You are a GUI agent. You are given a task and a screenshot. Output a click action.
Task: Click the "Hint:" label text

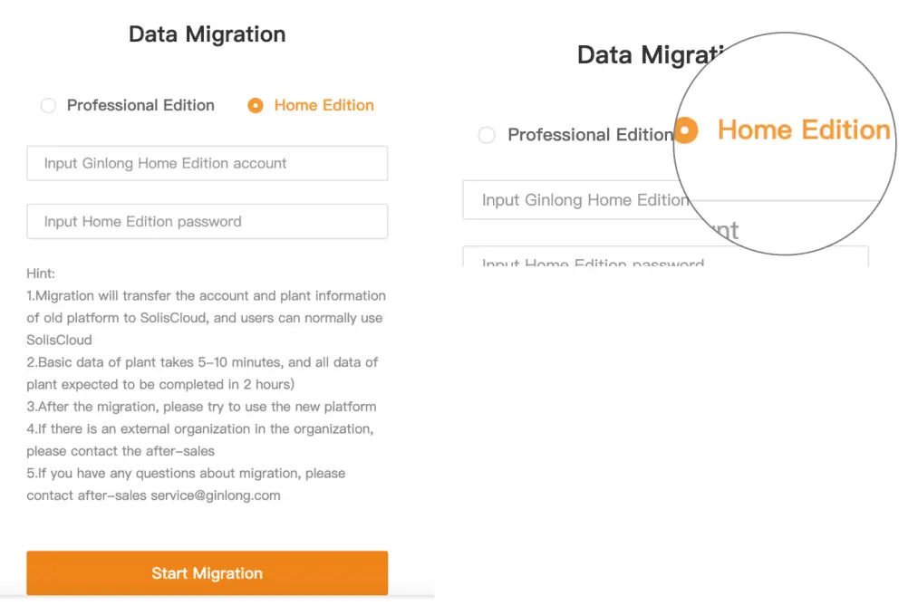click(42, 273)
